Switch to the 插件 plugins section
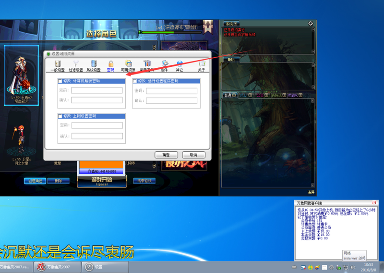Viewport: 384px width, 273px height. point(164,66)
